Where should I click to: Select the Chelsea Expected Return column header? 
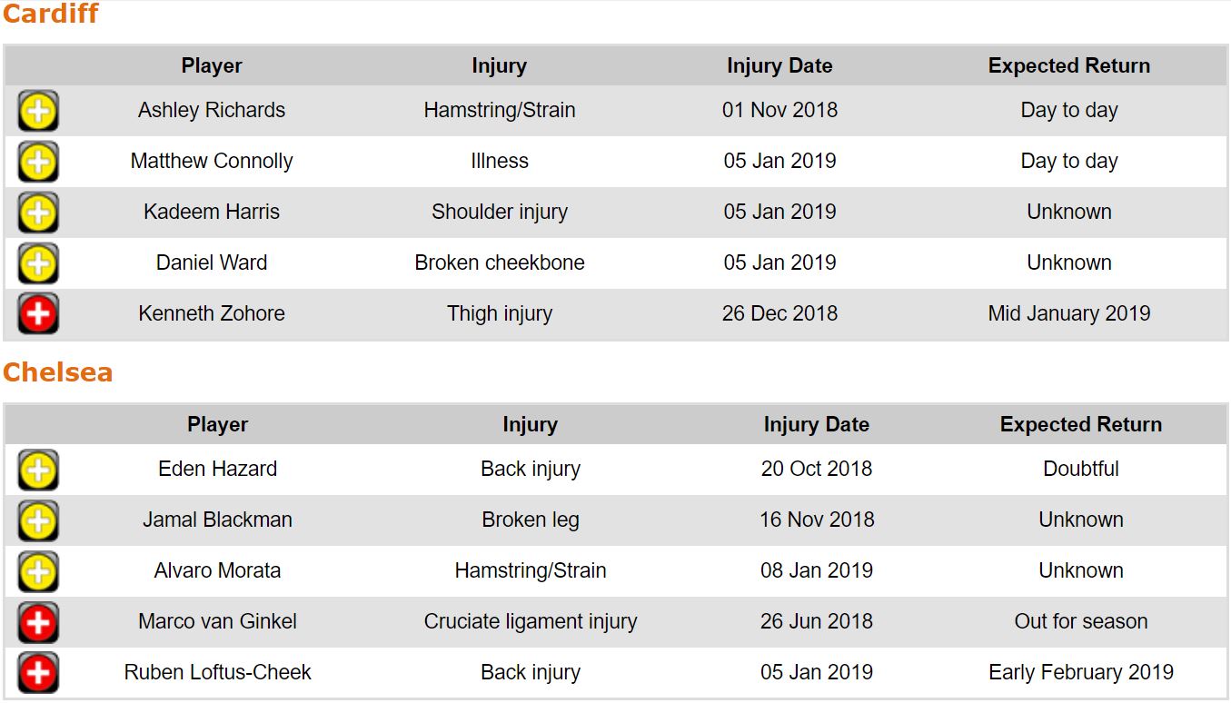1080,424
